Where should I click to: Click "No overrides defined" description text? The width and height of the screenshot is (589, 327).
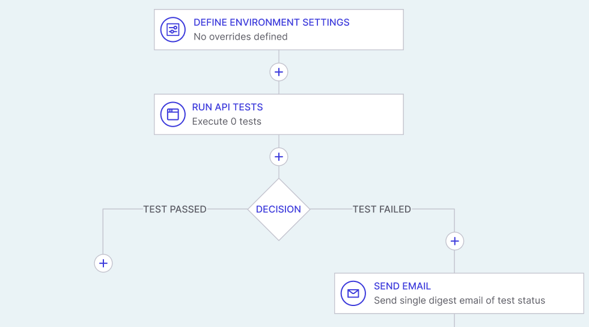coord(240,37)
